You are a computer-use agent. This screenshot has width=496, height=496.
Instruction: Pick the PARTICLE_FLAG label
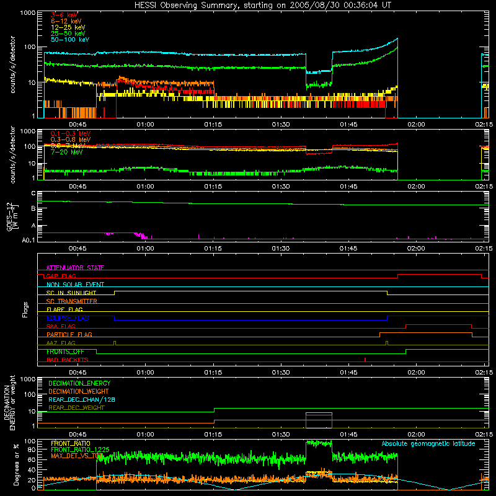[x=69, y=334]
